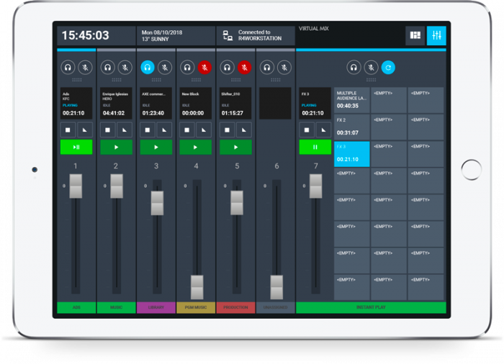504x364 pixels.
Task: Enable headphone monitoring on Instant Play channel
Action: pos(354,68)
